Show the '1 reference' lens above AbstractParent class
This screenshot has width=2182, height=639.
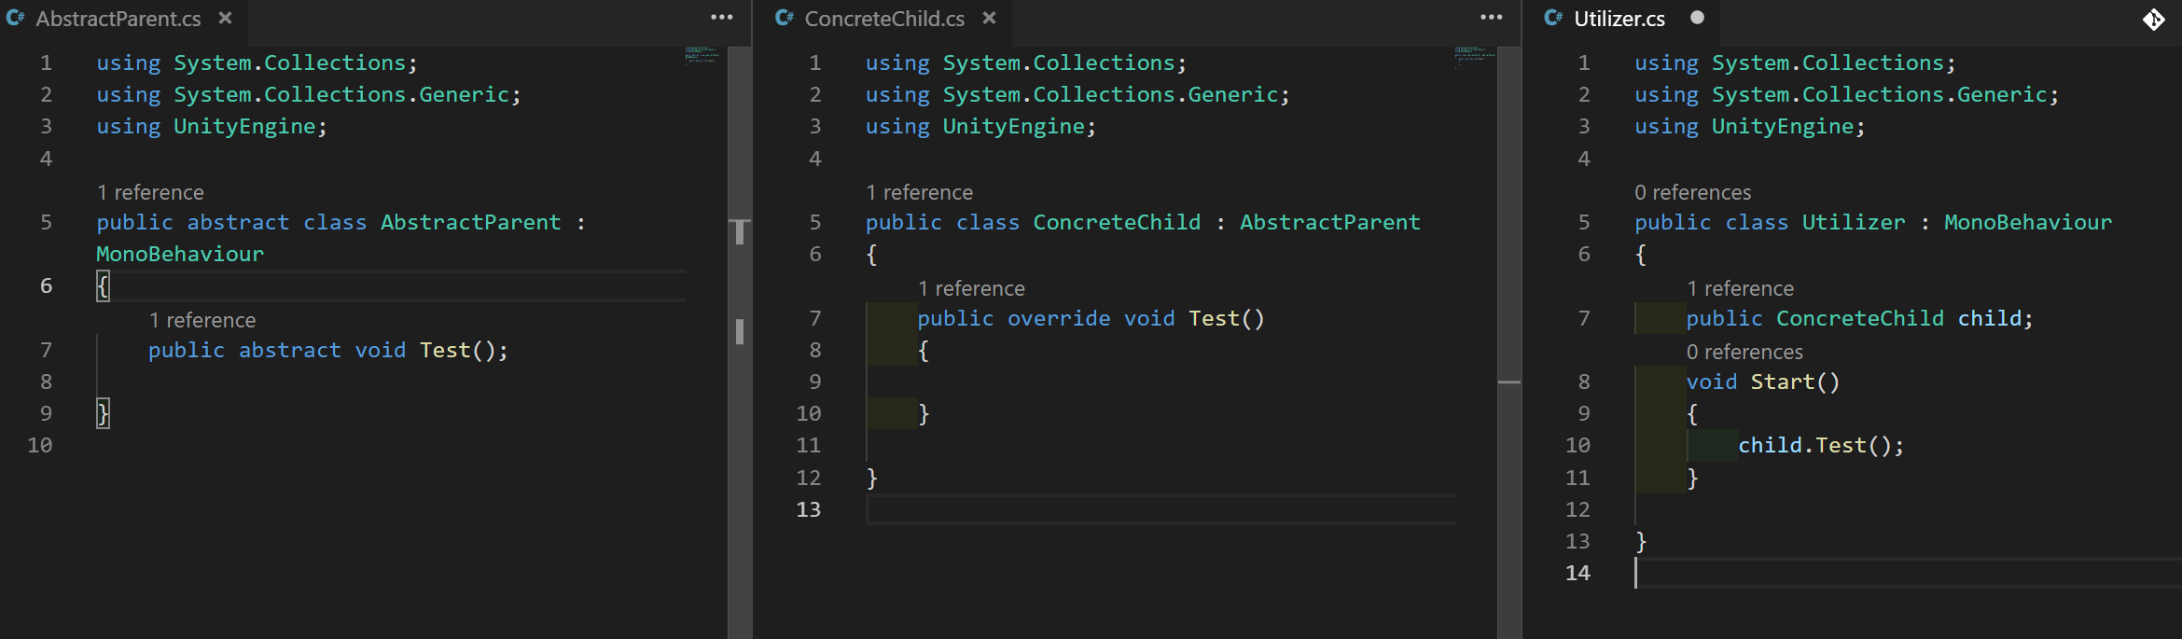pyautogui.click(x=150, y=192)
